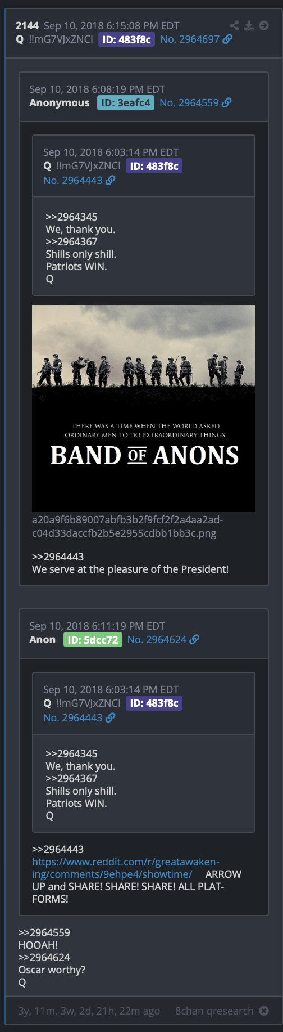Screen dimensions: 283x1032
Task: Open post number link No. 2964559
Action: click(x=189, y=103)
